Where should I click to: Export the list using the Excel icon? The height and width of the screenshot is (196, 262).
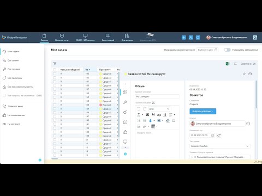[228, 64]
